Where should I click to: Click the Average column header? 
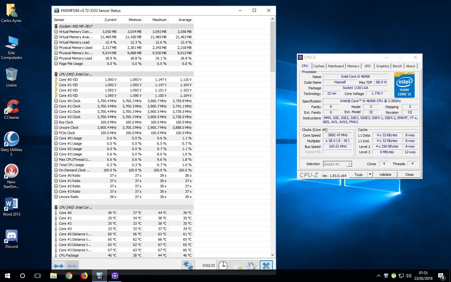[x=181, y=20]
